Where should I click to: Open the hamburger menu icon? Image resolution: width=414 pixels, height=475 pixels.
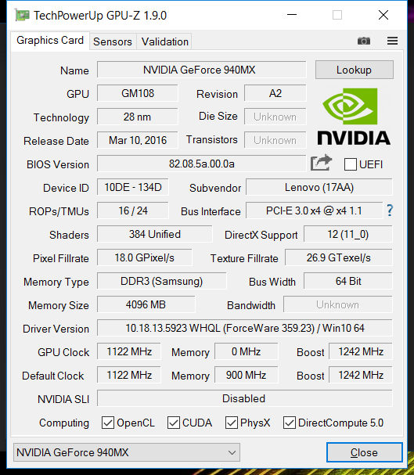392,41
